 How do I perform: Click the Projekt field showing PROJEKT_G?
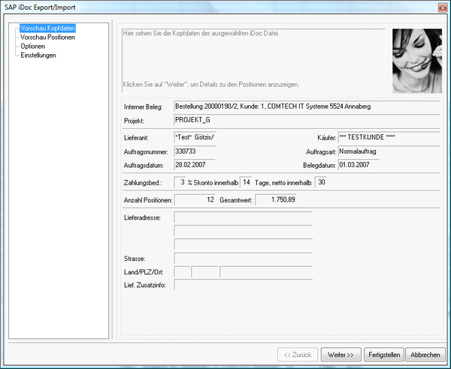[306, 120]
